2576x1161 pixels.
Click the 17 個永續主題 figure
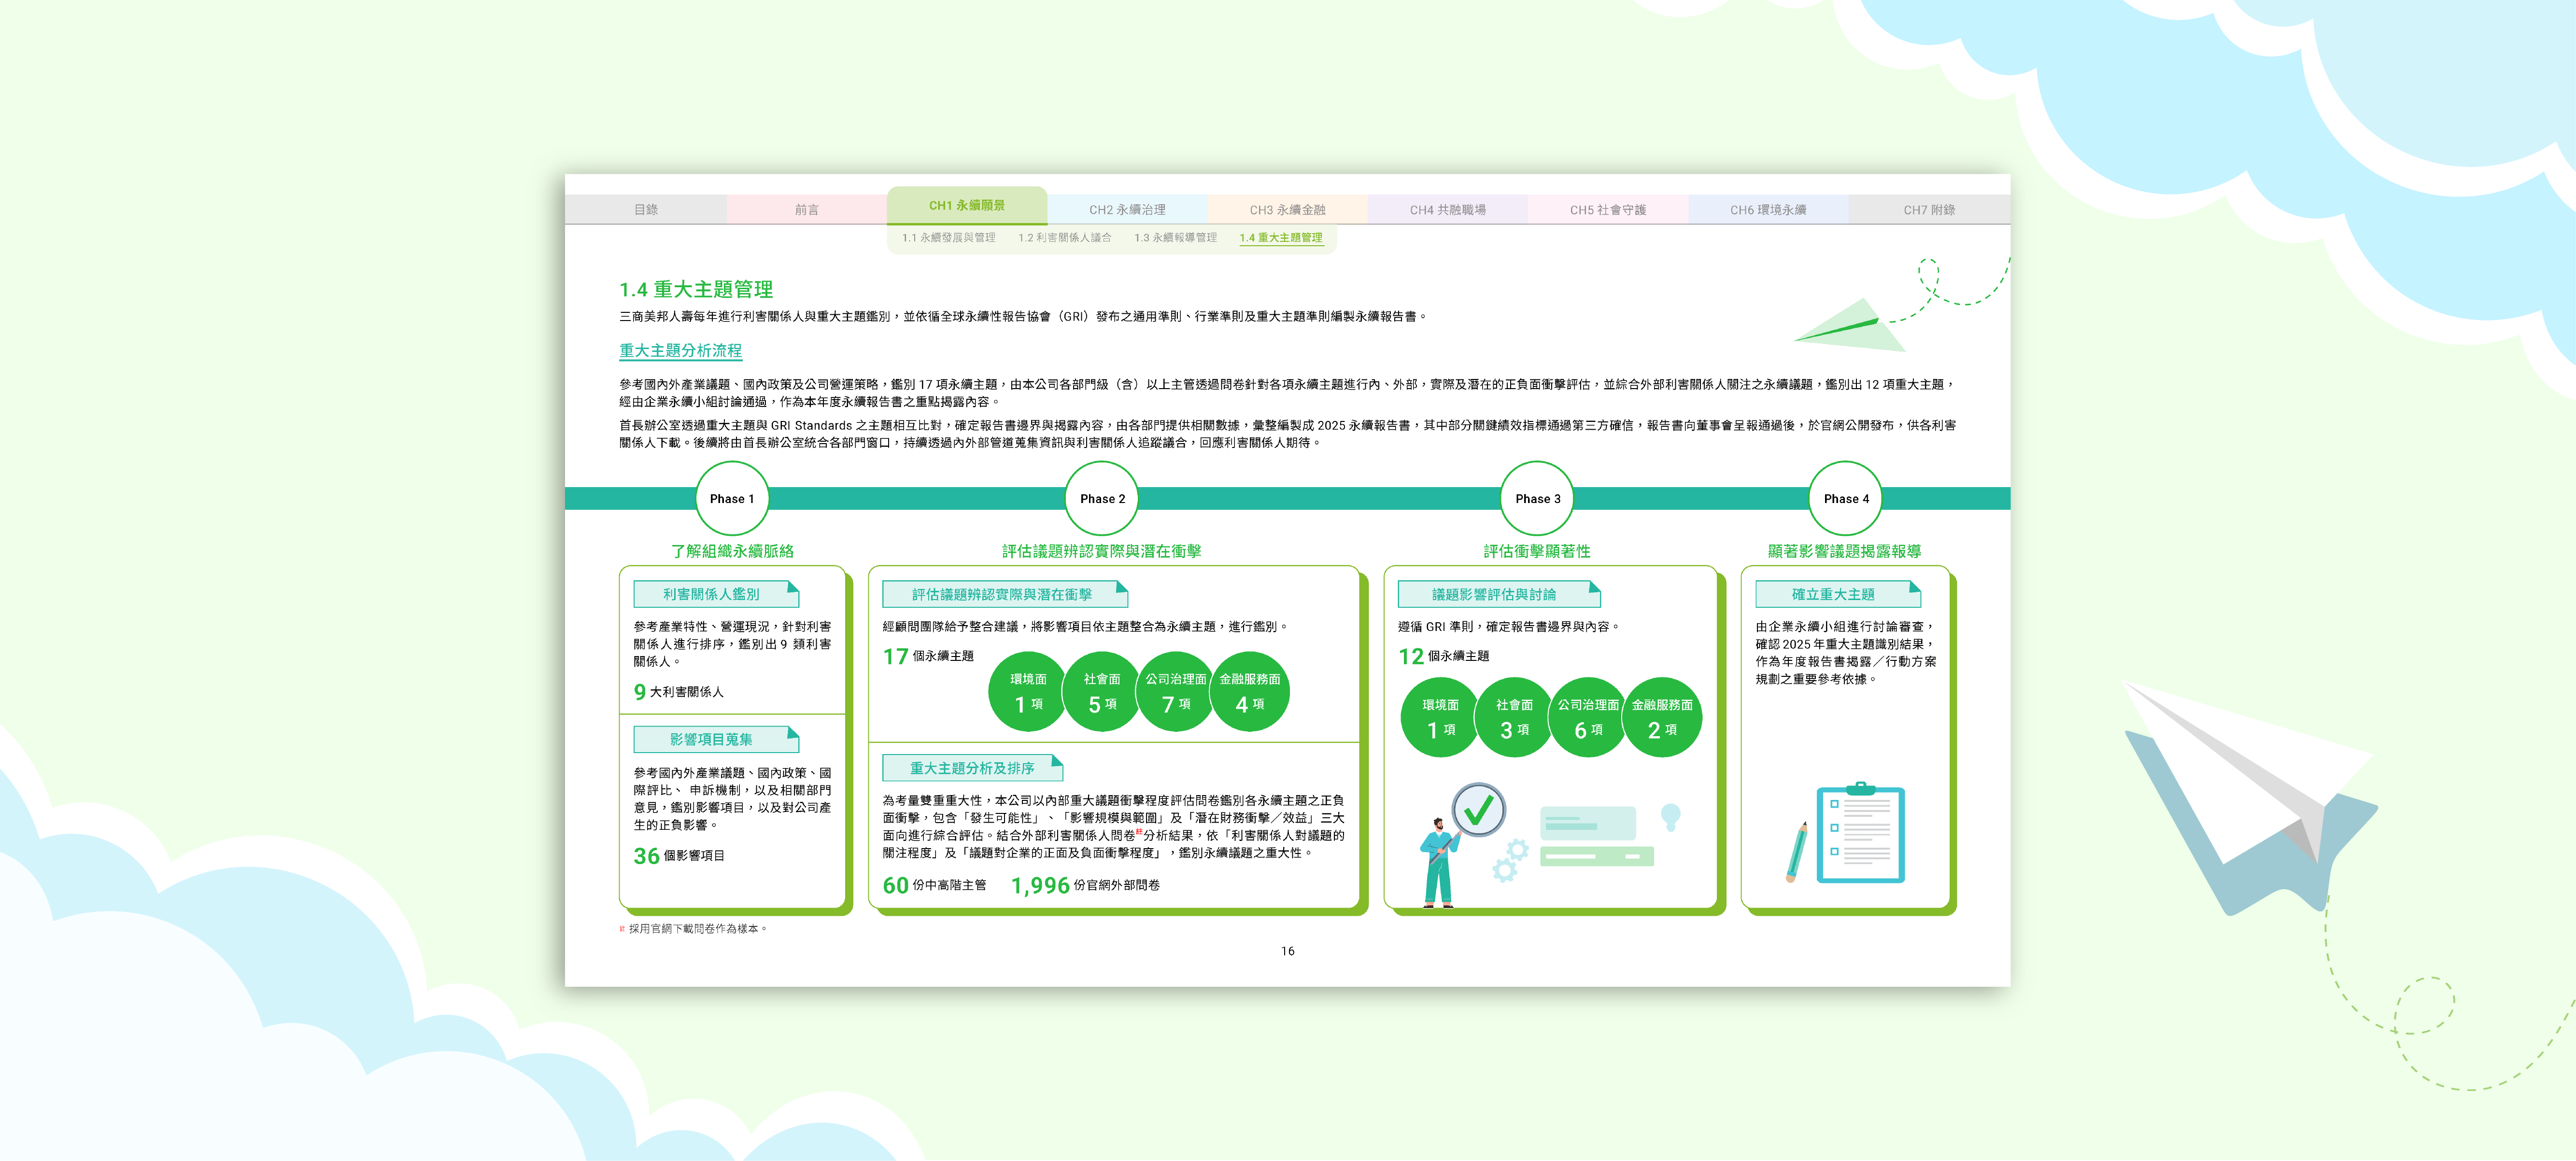pyautogui.click(x=928, y=657)
